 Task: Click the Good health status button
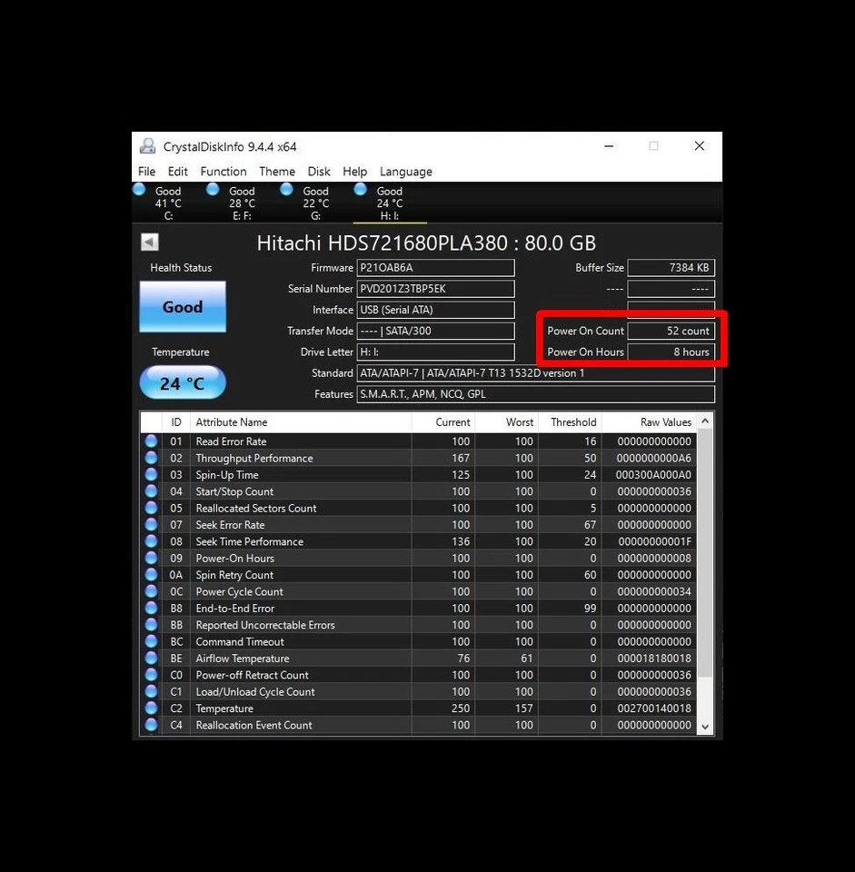(x=183, y=306)
